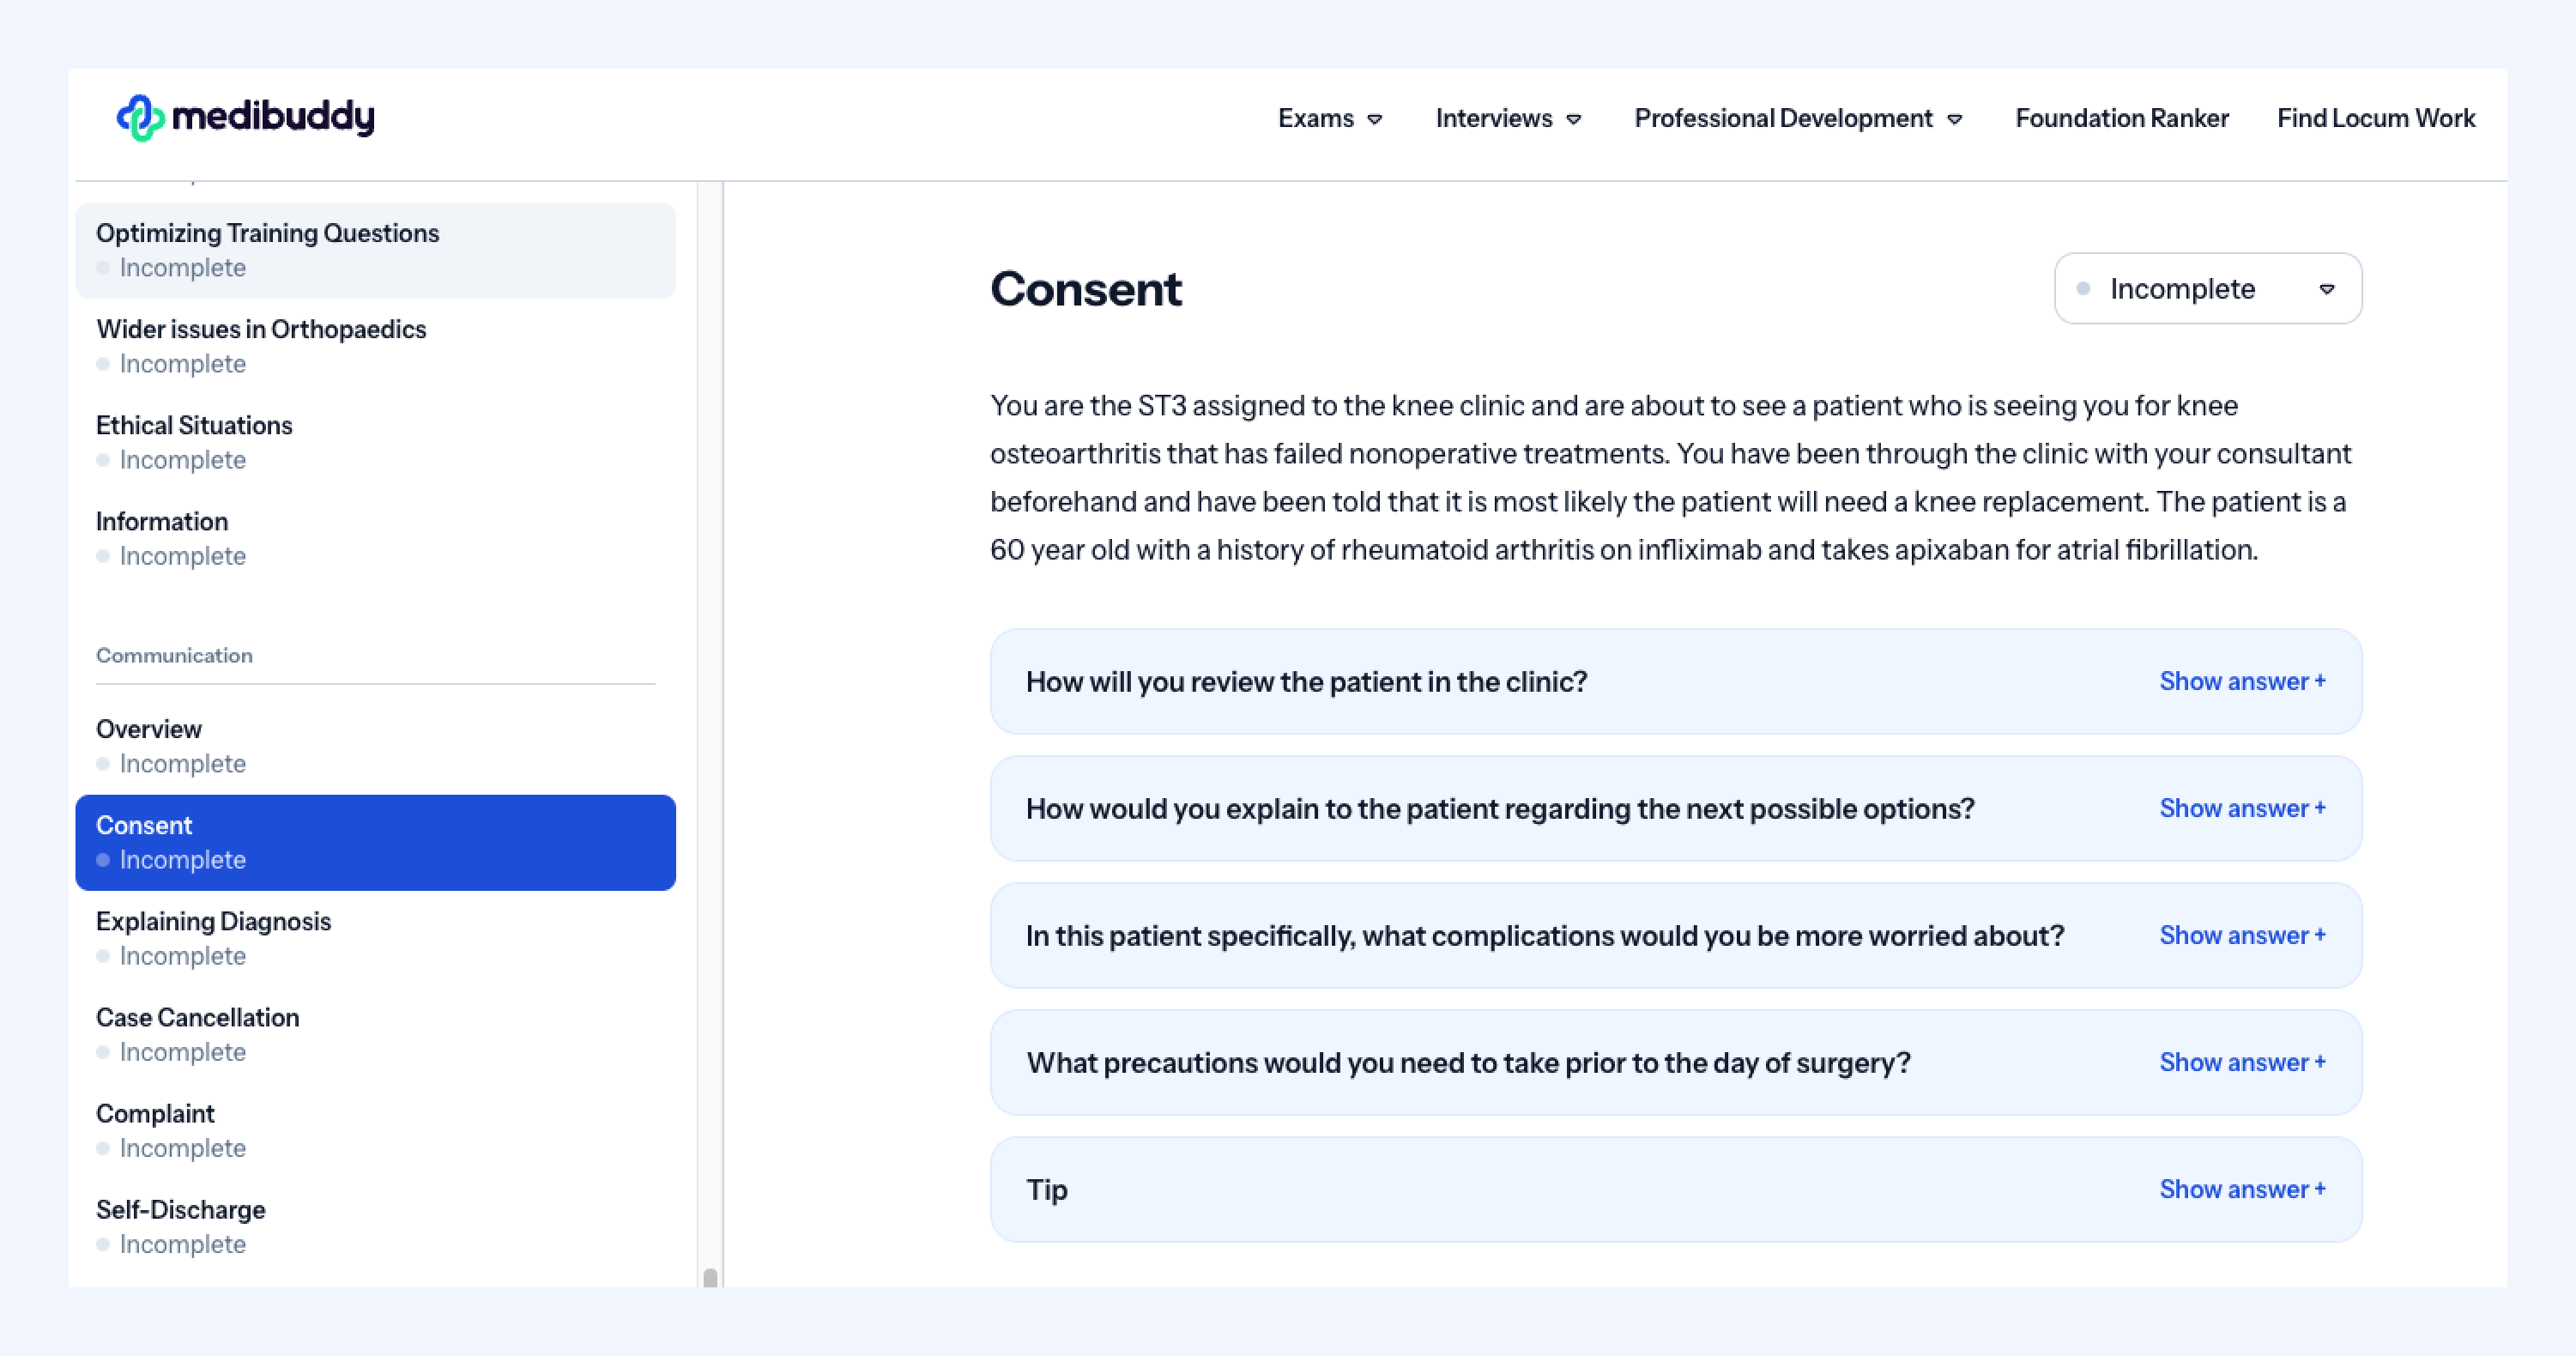Go to Case Cancellation lesson
The height and width of the screenshot is (1356, 2576).
[375, 1034]
